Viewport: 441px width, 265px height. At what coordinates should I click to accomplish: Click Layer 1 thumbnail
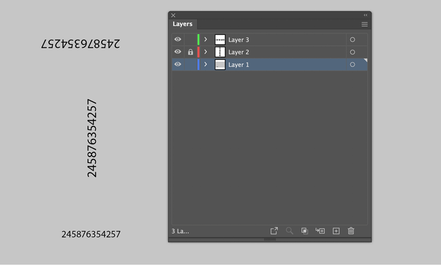(x=220, y=64)
